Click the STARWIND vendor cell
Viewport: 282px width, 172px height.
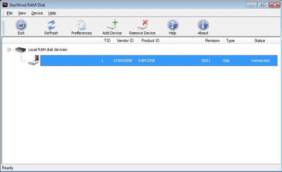click(x=123, y=61)
